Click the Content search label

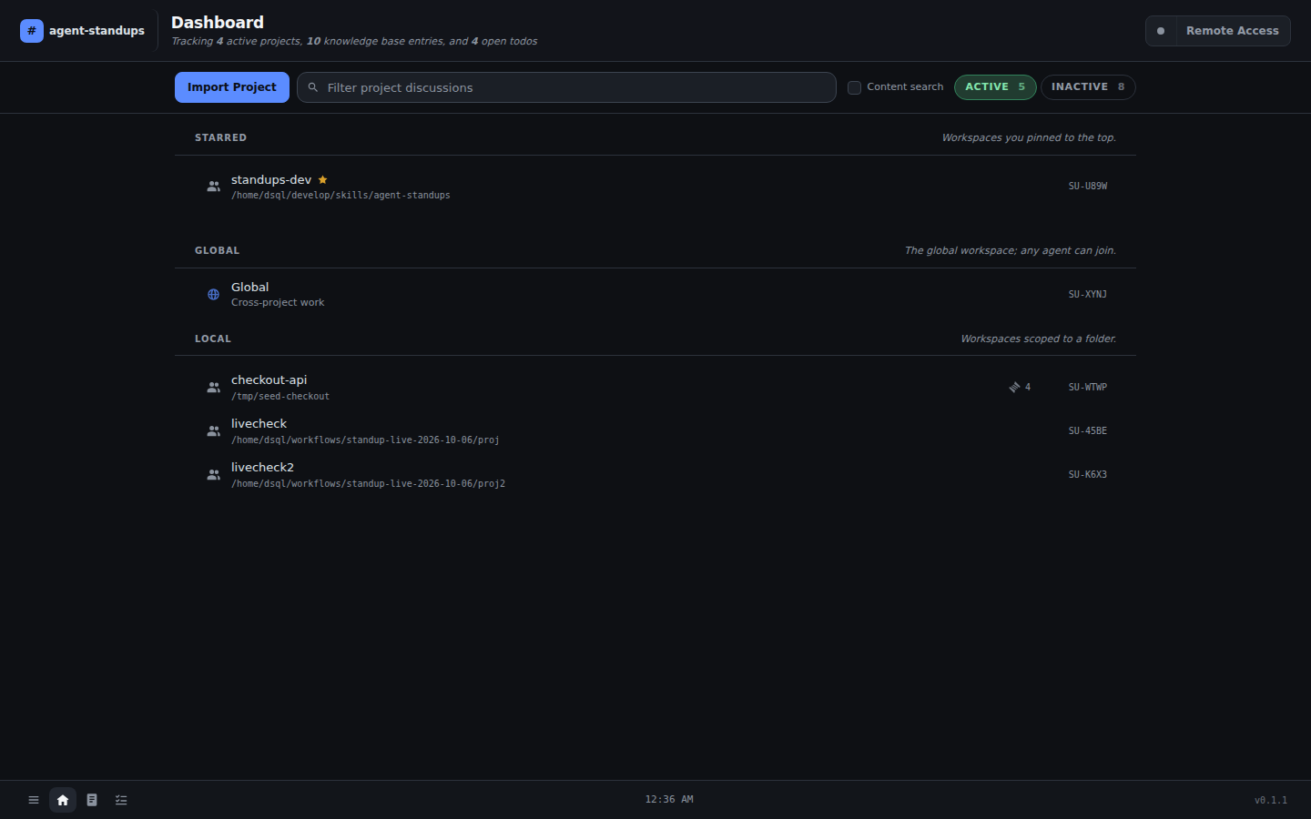tap(905, 87)
